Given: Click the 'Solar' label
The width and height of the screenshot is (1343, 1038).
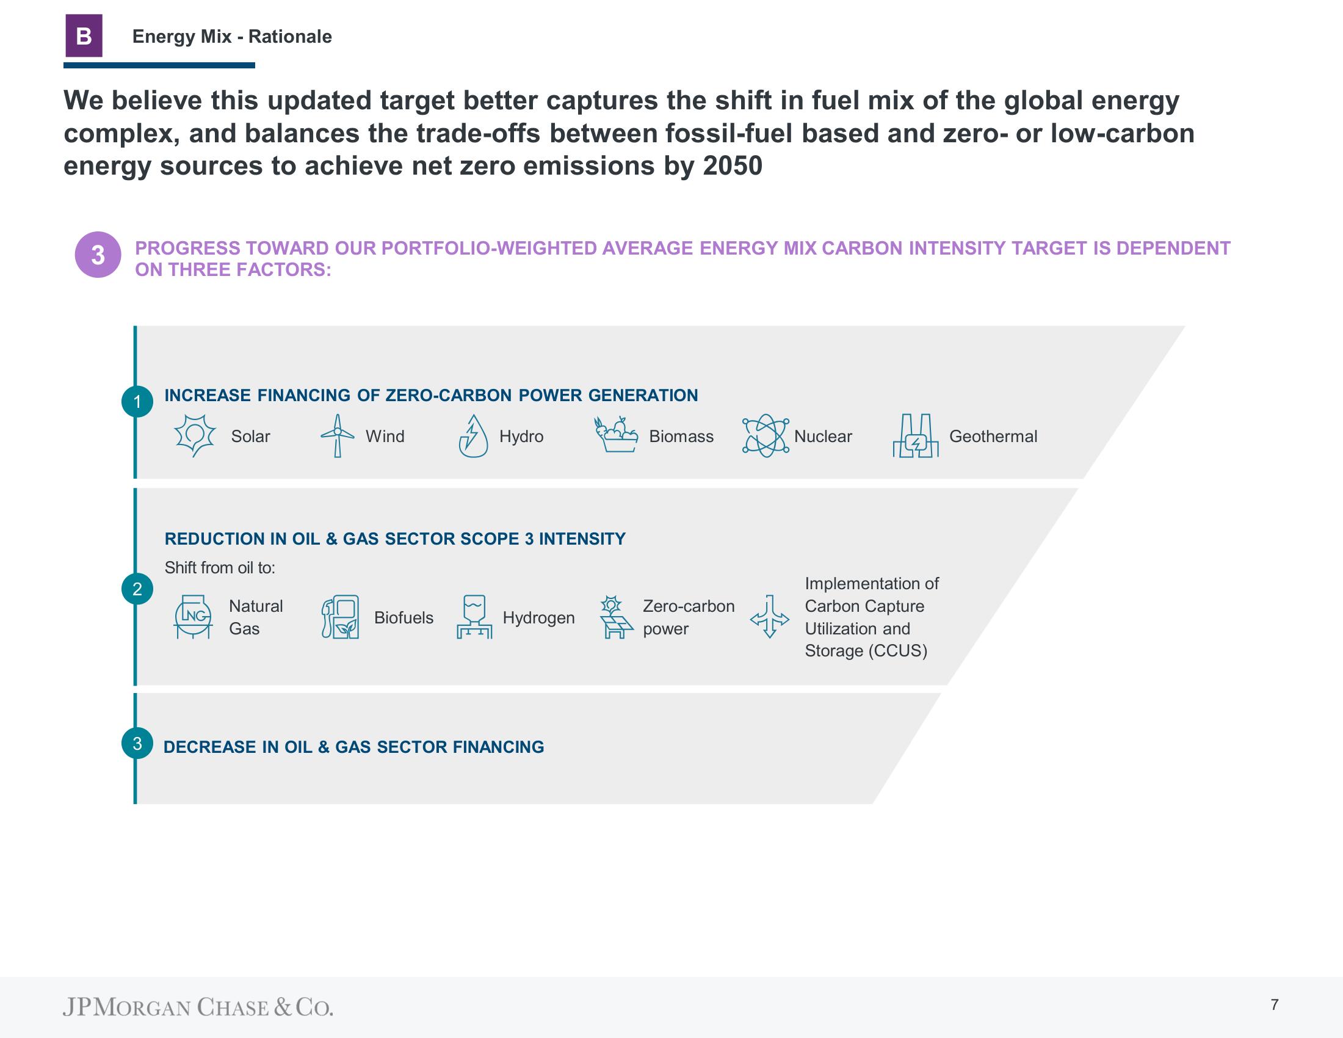Looking at the screenshot, I should 250,436.
